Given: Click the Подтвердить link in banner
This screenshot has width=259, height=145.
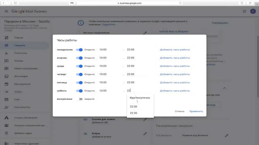Looking at the screenshot, I should pyautogui.click(x=220, y=23).
